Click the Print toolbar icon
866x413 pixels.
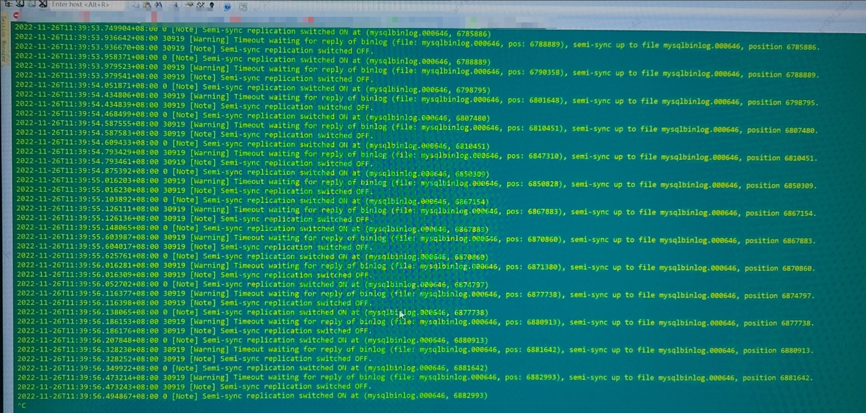coord(174,5)
